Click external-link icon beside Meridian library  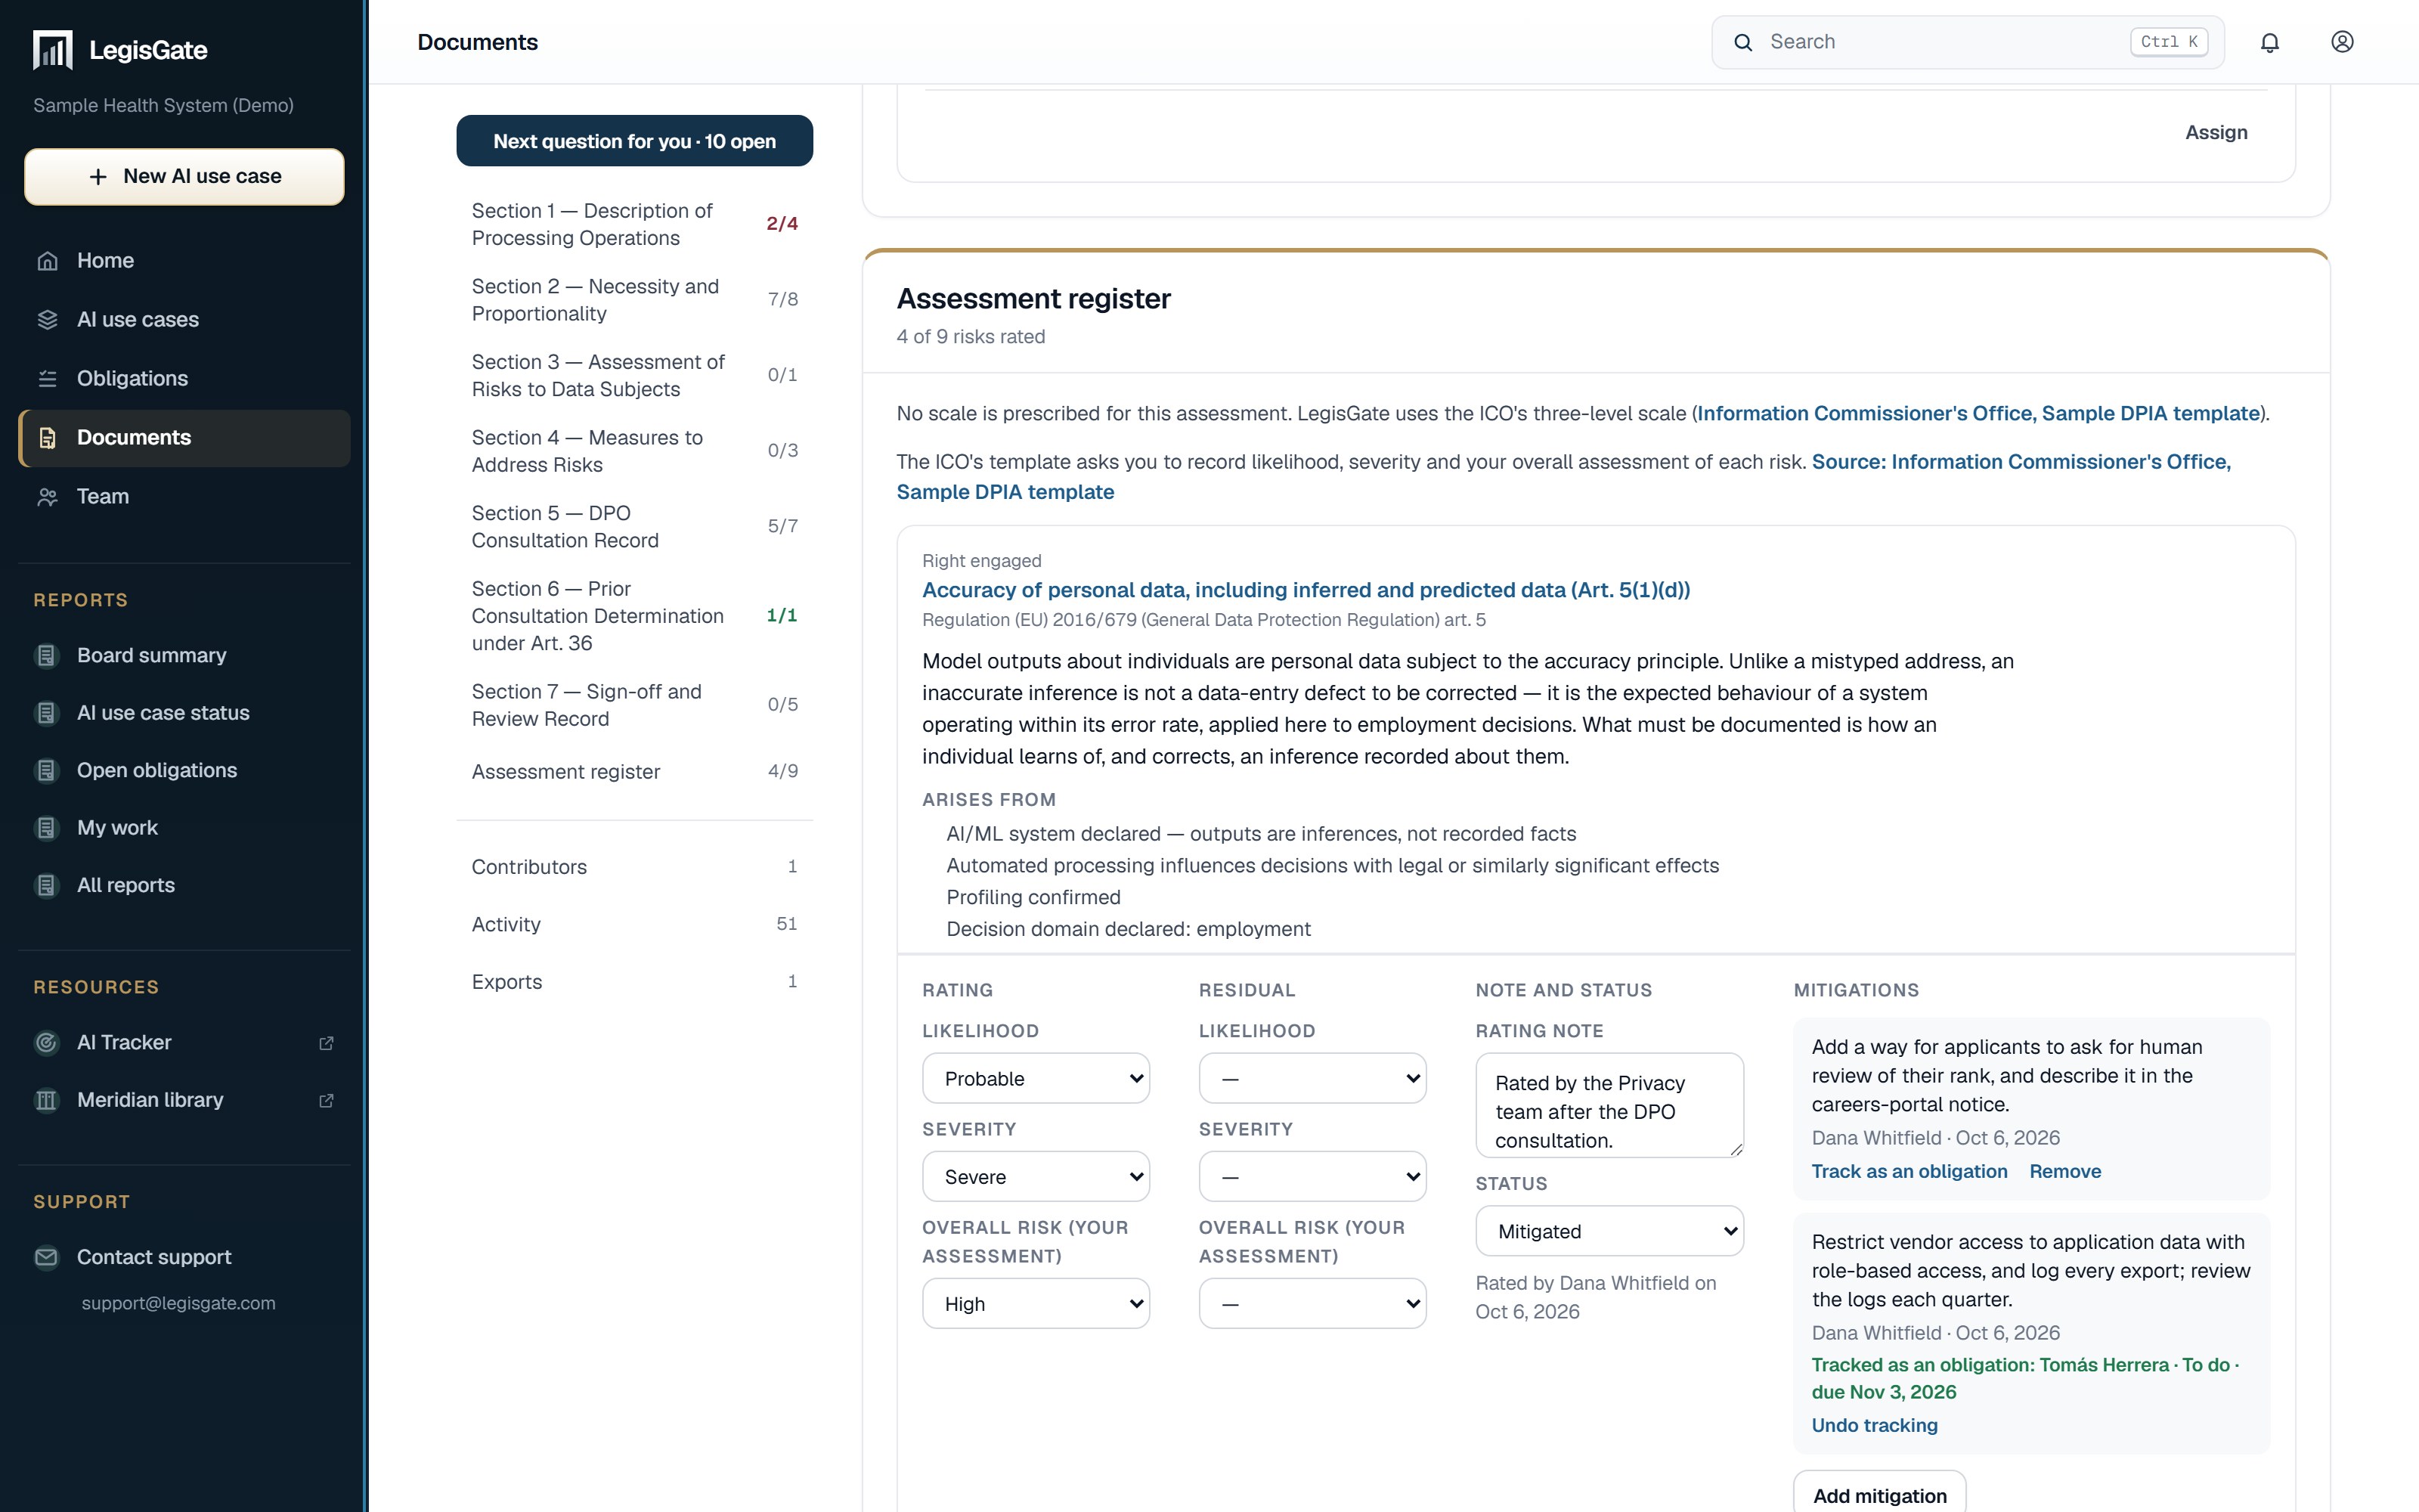click(x=326, y=1100)
